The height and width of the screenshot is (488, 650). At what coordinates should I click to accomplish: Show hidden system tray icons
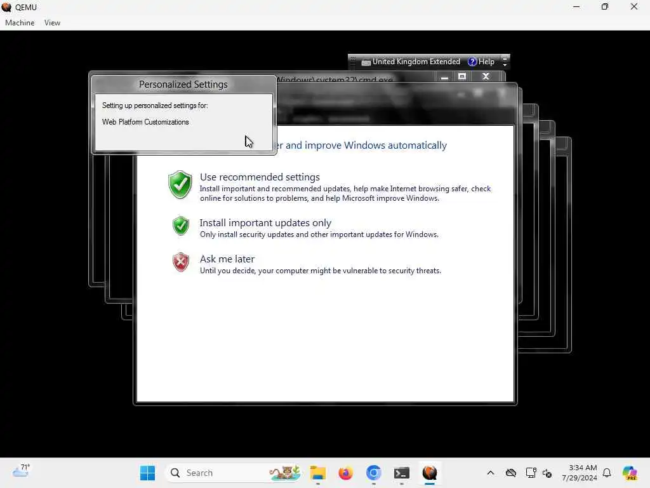491,473
